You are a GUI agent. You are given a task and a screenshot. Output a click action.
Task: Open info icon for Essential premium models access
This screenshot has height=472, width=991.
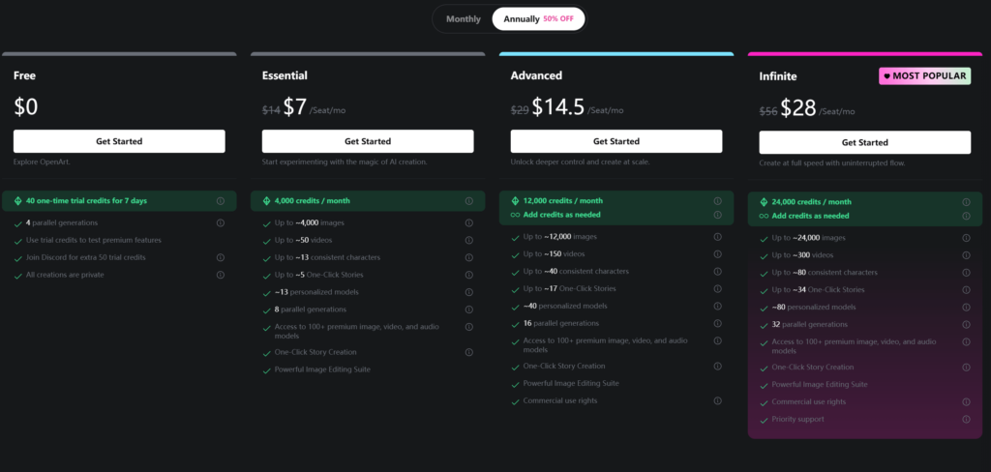pos(469,327)
